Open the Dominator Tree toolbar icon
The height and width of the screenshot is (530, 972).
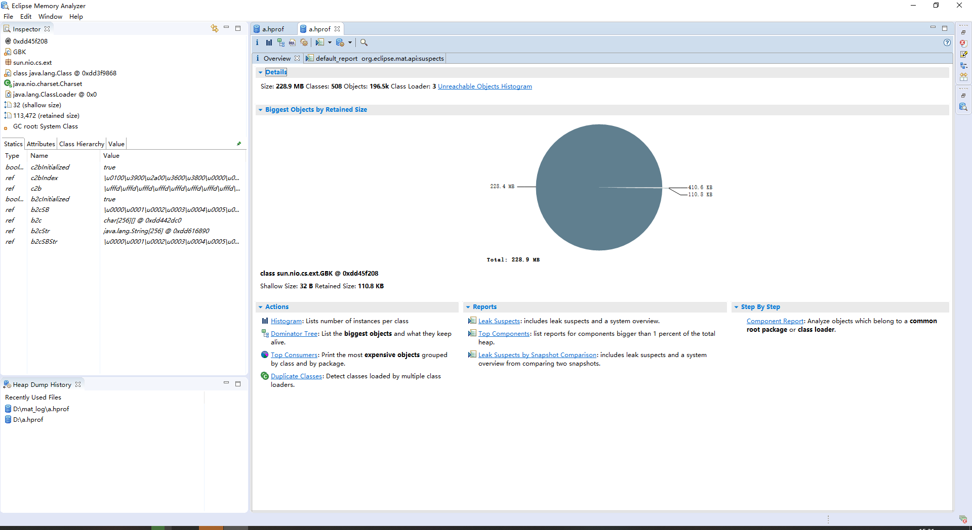[280, 42]
